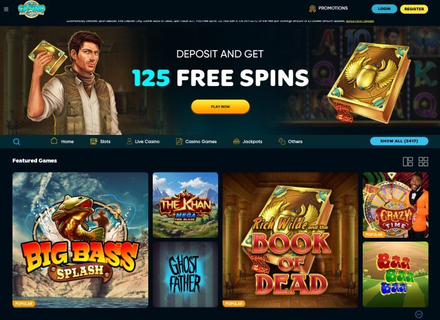440x320 pixels.
Task: Open the Ghost Father game thumbnail
Action: click(x=185, y=275)
